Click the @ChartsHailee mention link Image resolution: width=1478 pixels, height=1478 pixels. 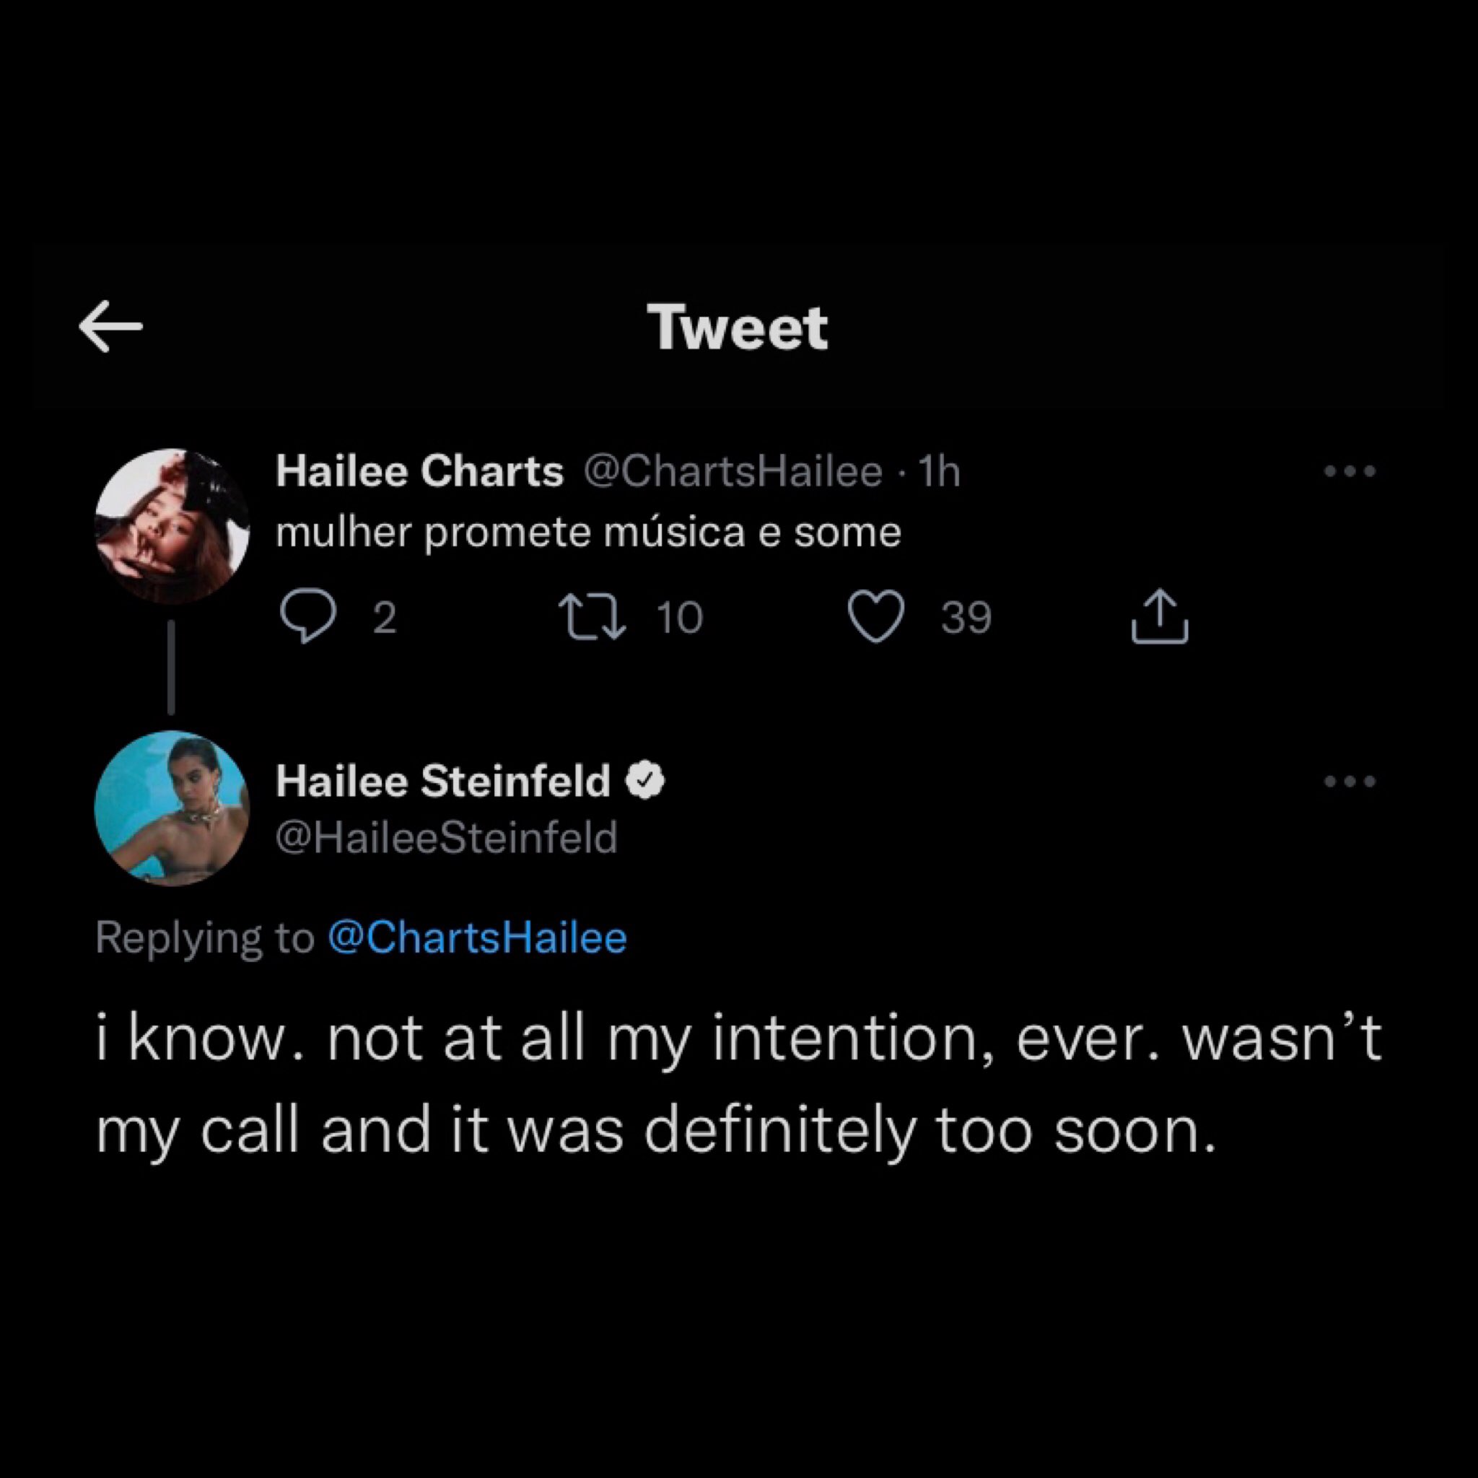pyautogui.click(x=477, y=937)
